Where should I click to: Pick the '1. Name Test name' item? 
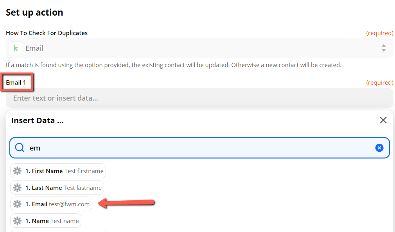coord(52,221)
